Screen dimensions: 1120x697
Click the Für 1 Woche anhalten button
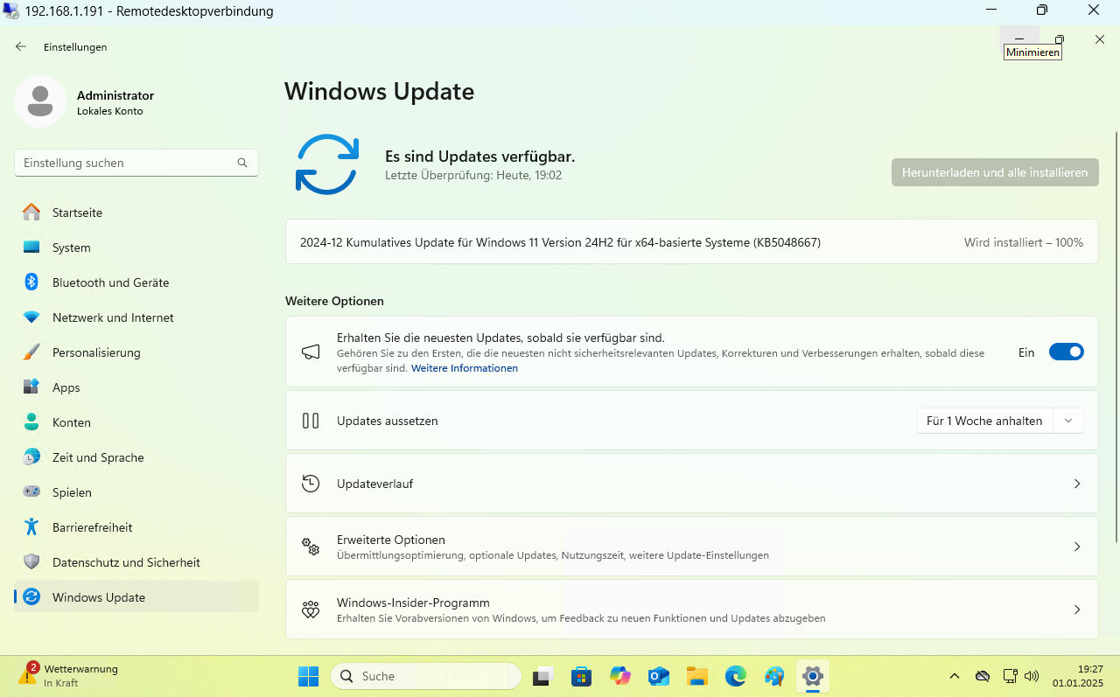coord(984,421)
